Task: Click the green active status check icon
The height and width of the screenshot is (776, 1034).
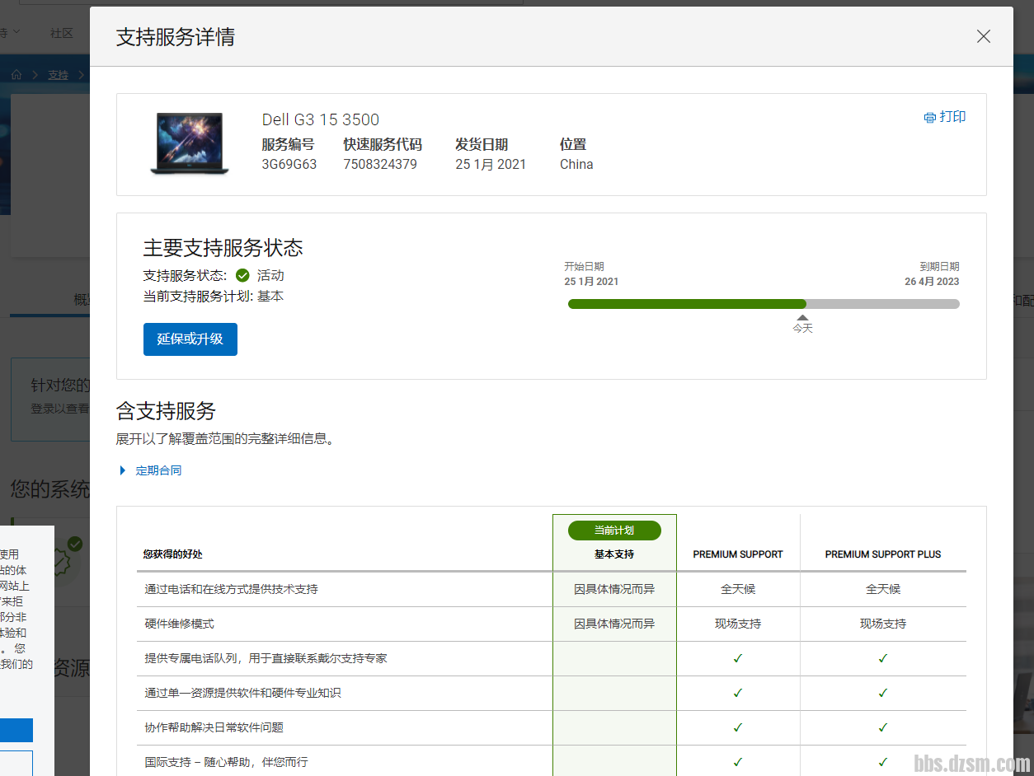Action: click(x=242, y=275)
